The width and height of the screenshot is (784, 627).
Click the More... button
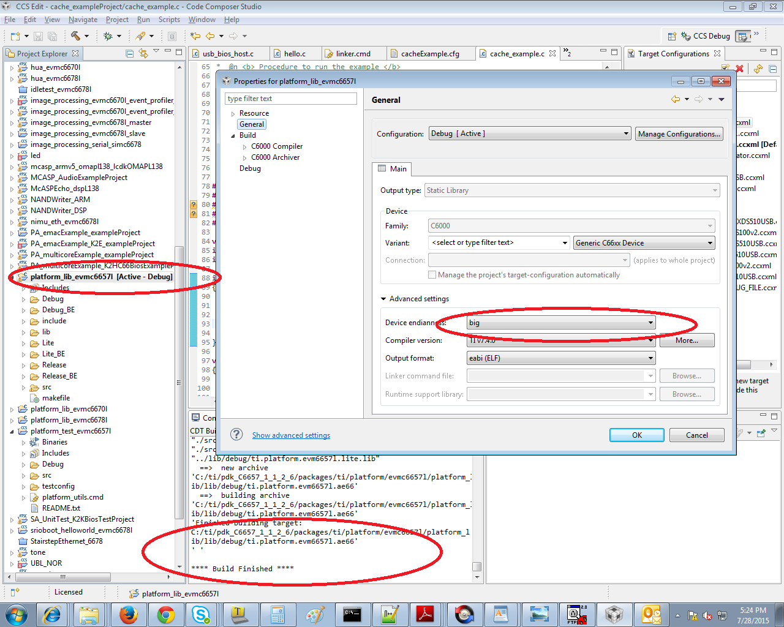(x=687, y=340)
